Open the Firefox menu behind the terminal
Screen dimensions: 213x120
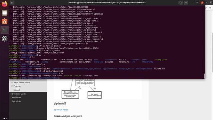pyautogui.click(x=210, y=8)
